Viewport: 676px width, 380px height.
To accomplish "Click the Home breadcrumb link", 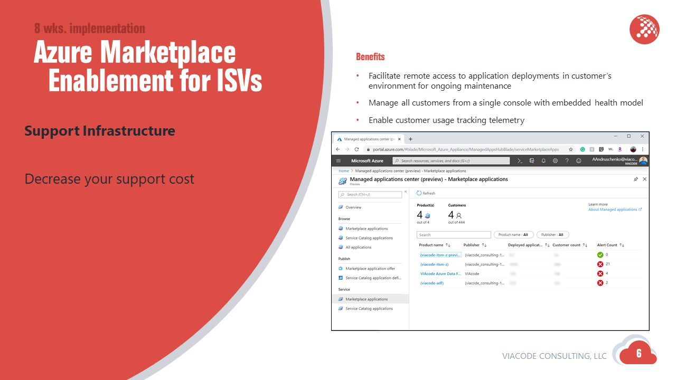I will [344, 171].
